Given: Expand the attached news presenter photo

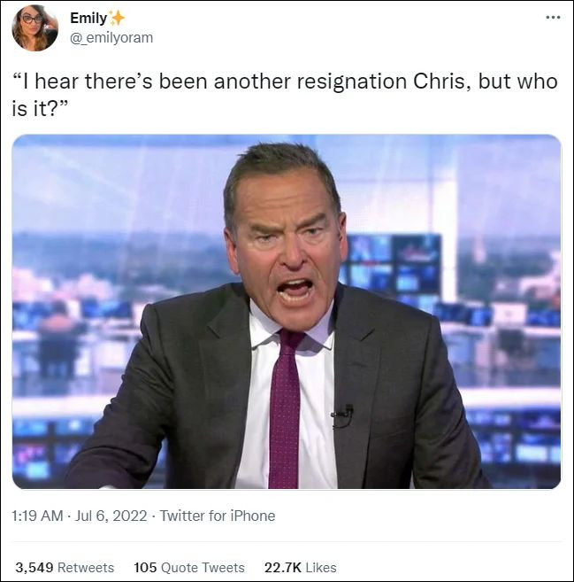Looking at the screenshot, I should (287, 312).
